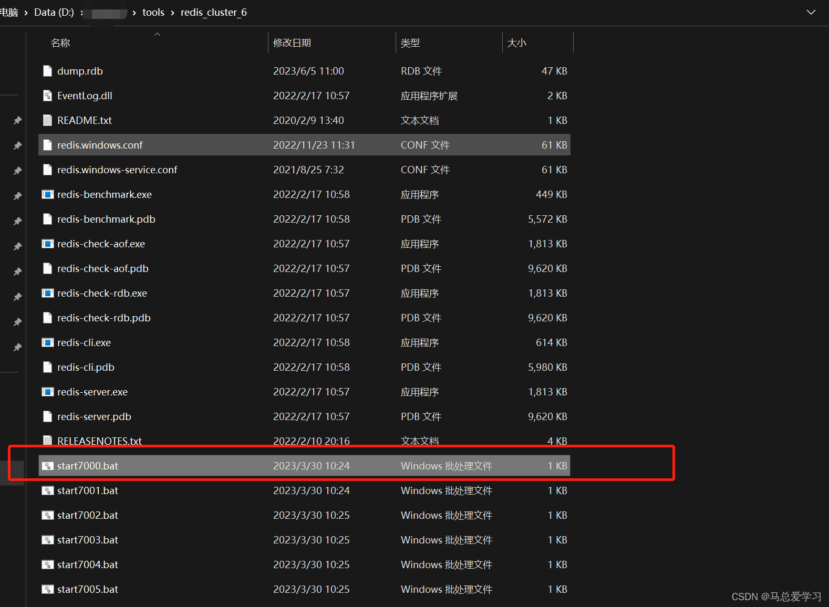This screenshot has height=607, width=829.
Task: Sort files by 类型 column header
Action: 410,43
